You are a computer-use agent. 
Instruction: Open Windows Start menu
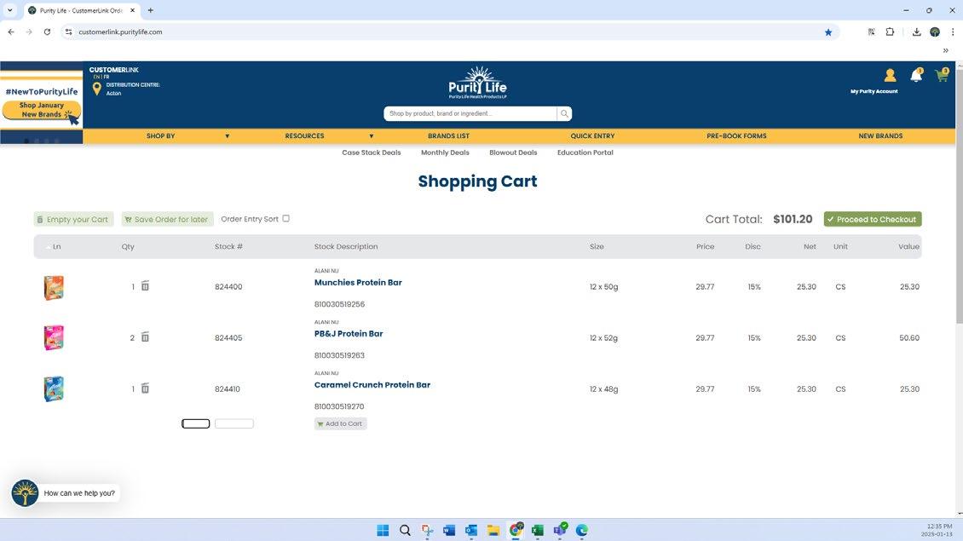click(383, 530)
